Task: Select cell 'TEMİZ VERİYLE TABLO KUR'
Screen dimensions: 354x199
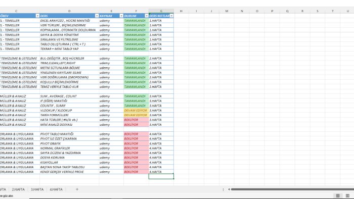Action: (69, 87)
